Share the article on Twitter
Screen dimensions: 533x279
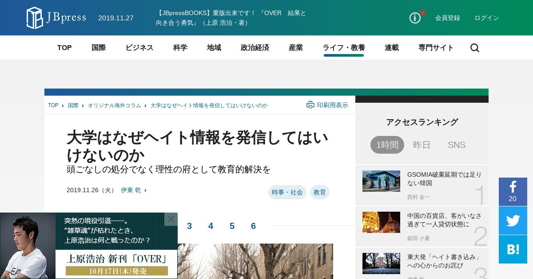tap(513, 221)
